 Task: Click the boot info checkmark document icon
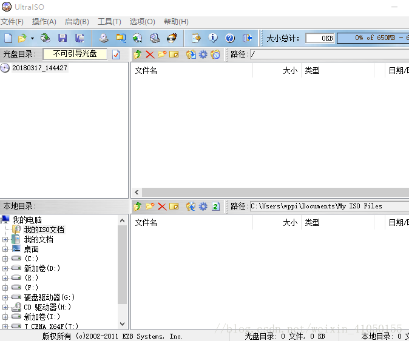pos(116,55)
